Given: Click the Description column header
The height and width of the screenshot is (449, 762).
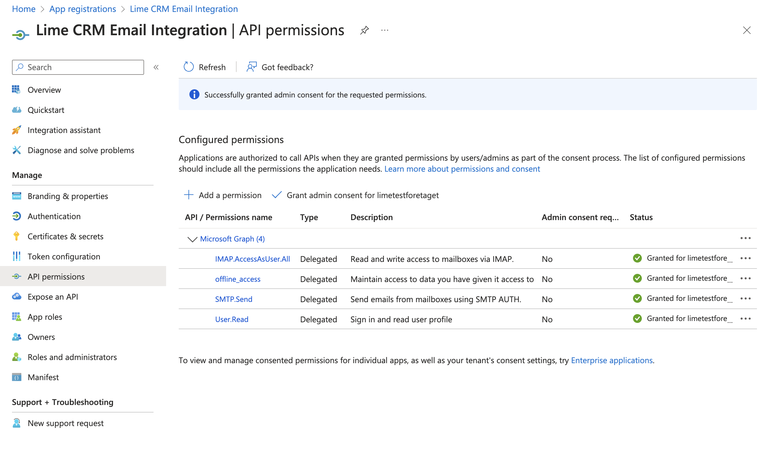Looking at the screenshot, I should [372, 217].
